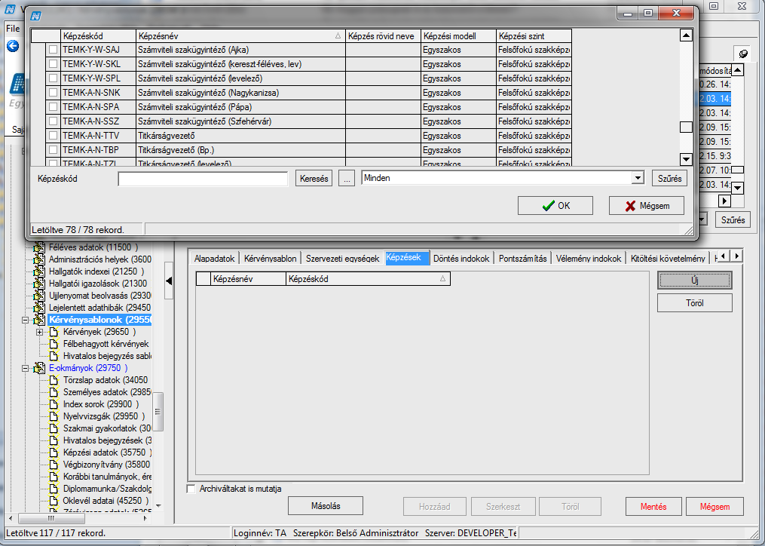Click the bottom red Mégsem button

715,507
